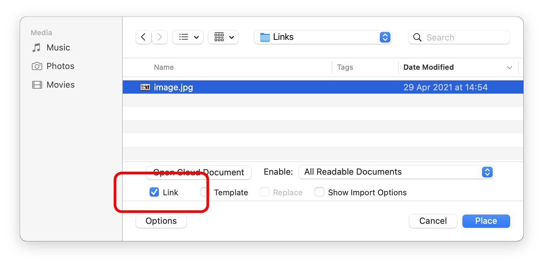Toggle the Date Modified sort order chevron
This screenshot has width=544, height=265.
pyautogui.click(x=510, y=68)
